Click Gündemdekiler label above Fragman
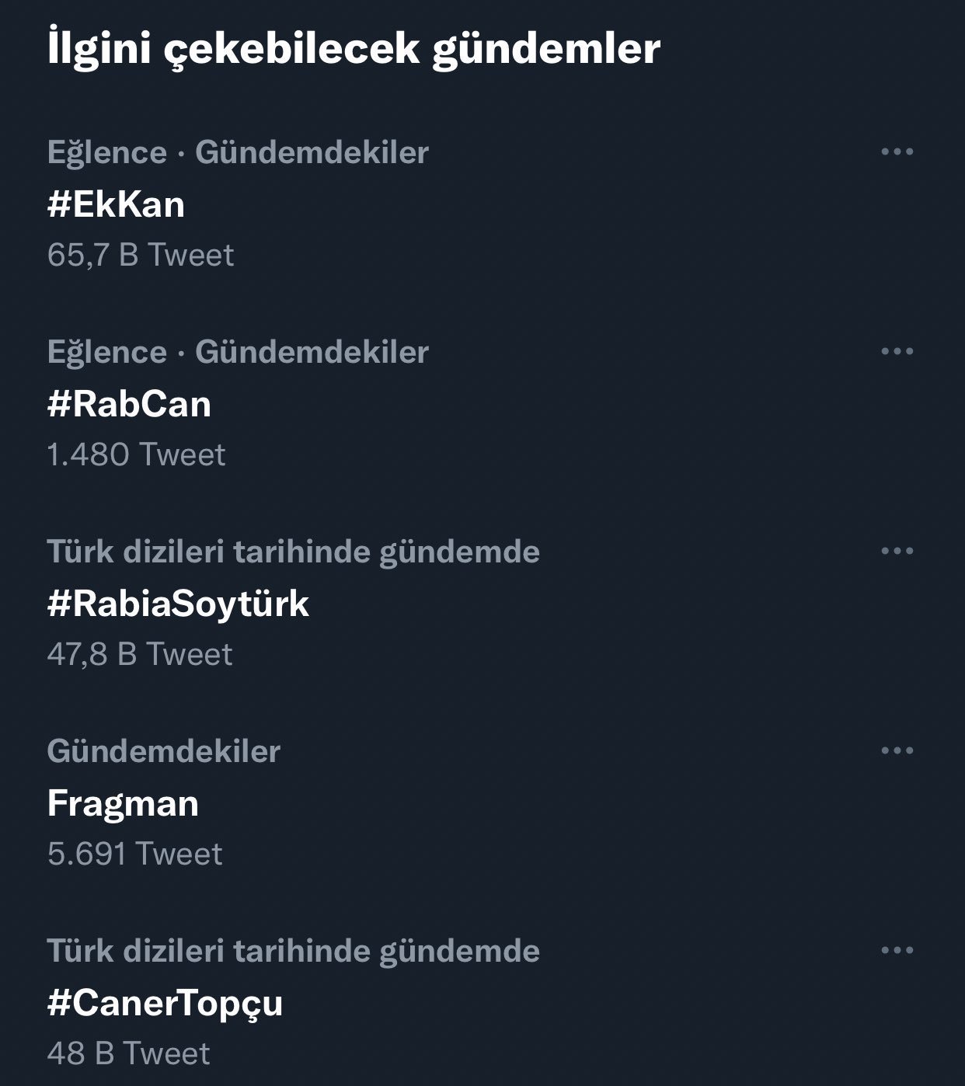The width and height of the screenshot is (965, 1086). pyautogui.click(x=163, y=751)
